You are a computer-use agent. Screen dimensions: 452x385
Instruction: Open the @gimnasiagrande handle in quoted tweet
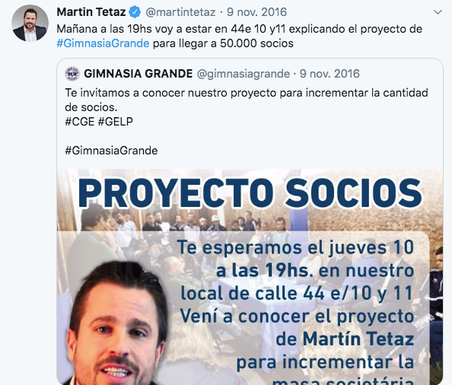click(x=244, y=74)
